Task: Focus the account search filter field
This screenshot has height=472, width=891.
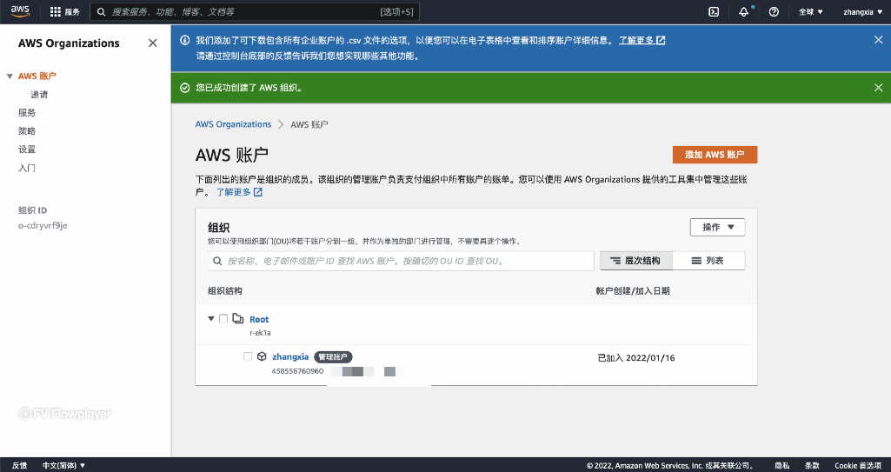Action: 401,262
